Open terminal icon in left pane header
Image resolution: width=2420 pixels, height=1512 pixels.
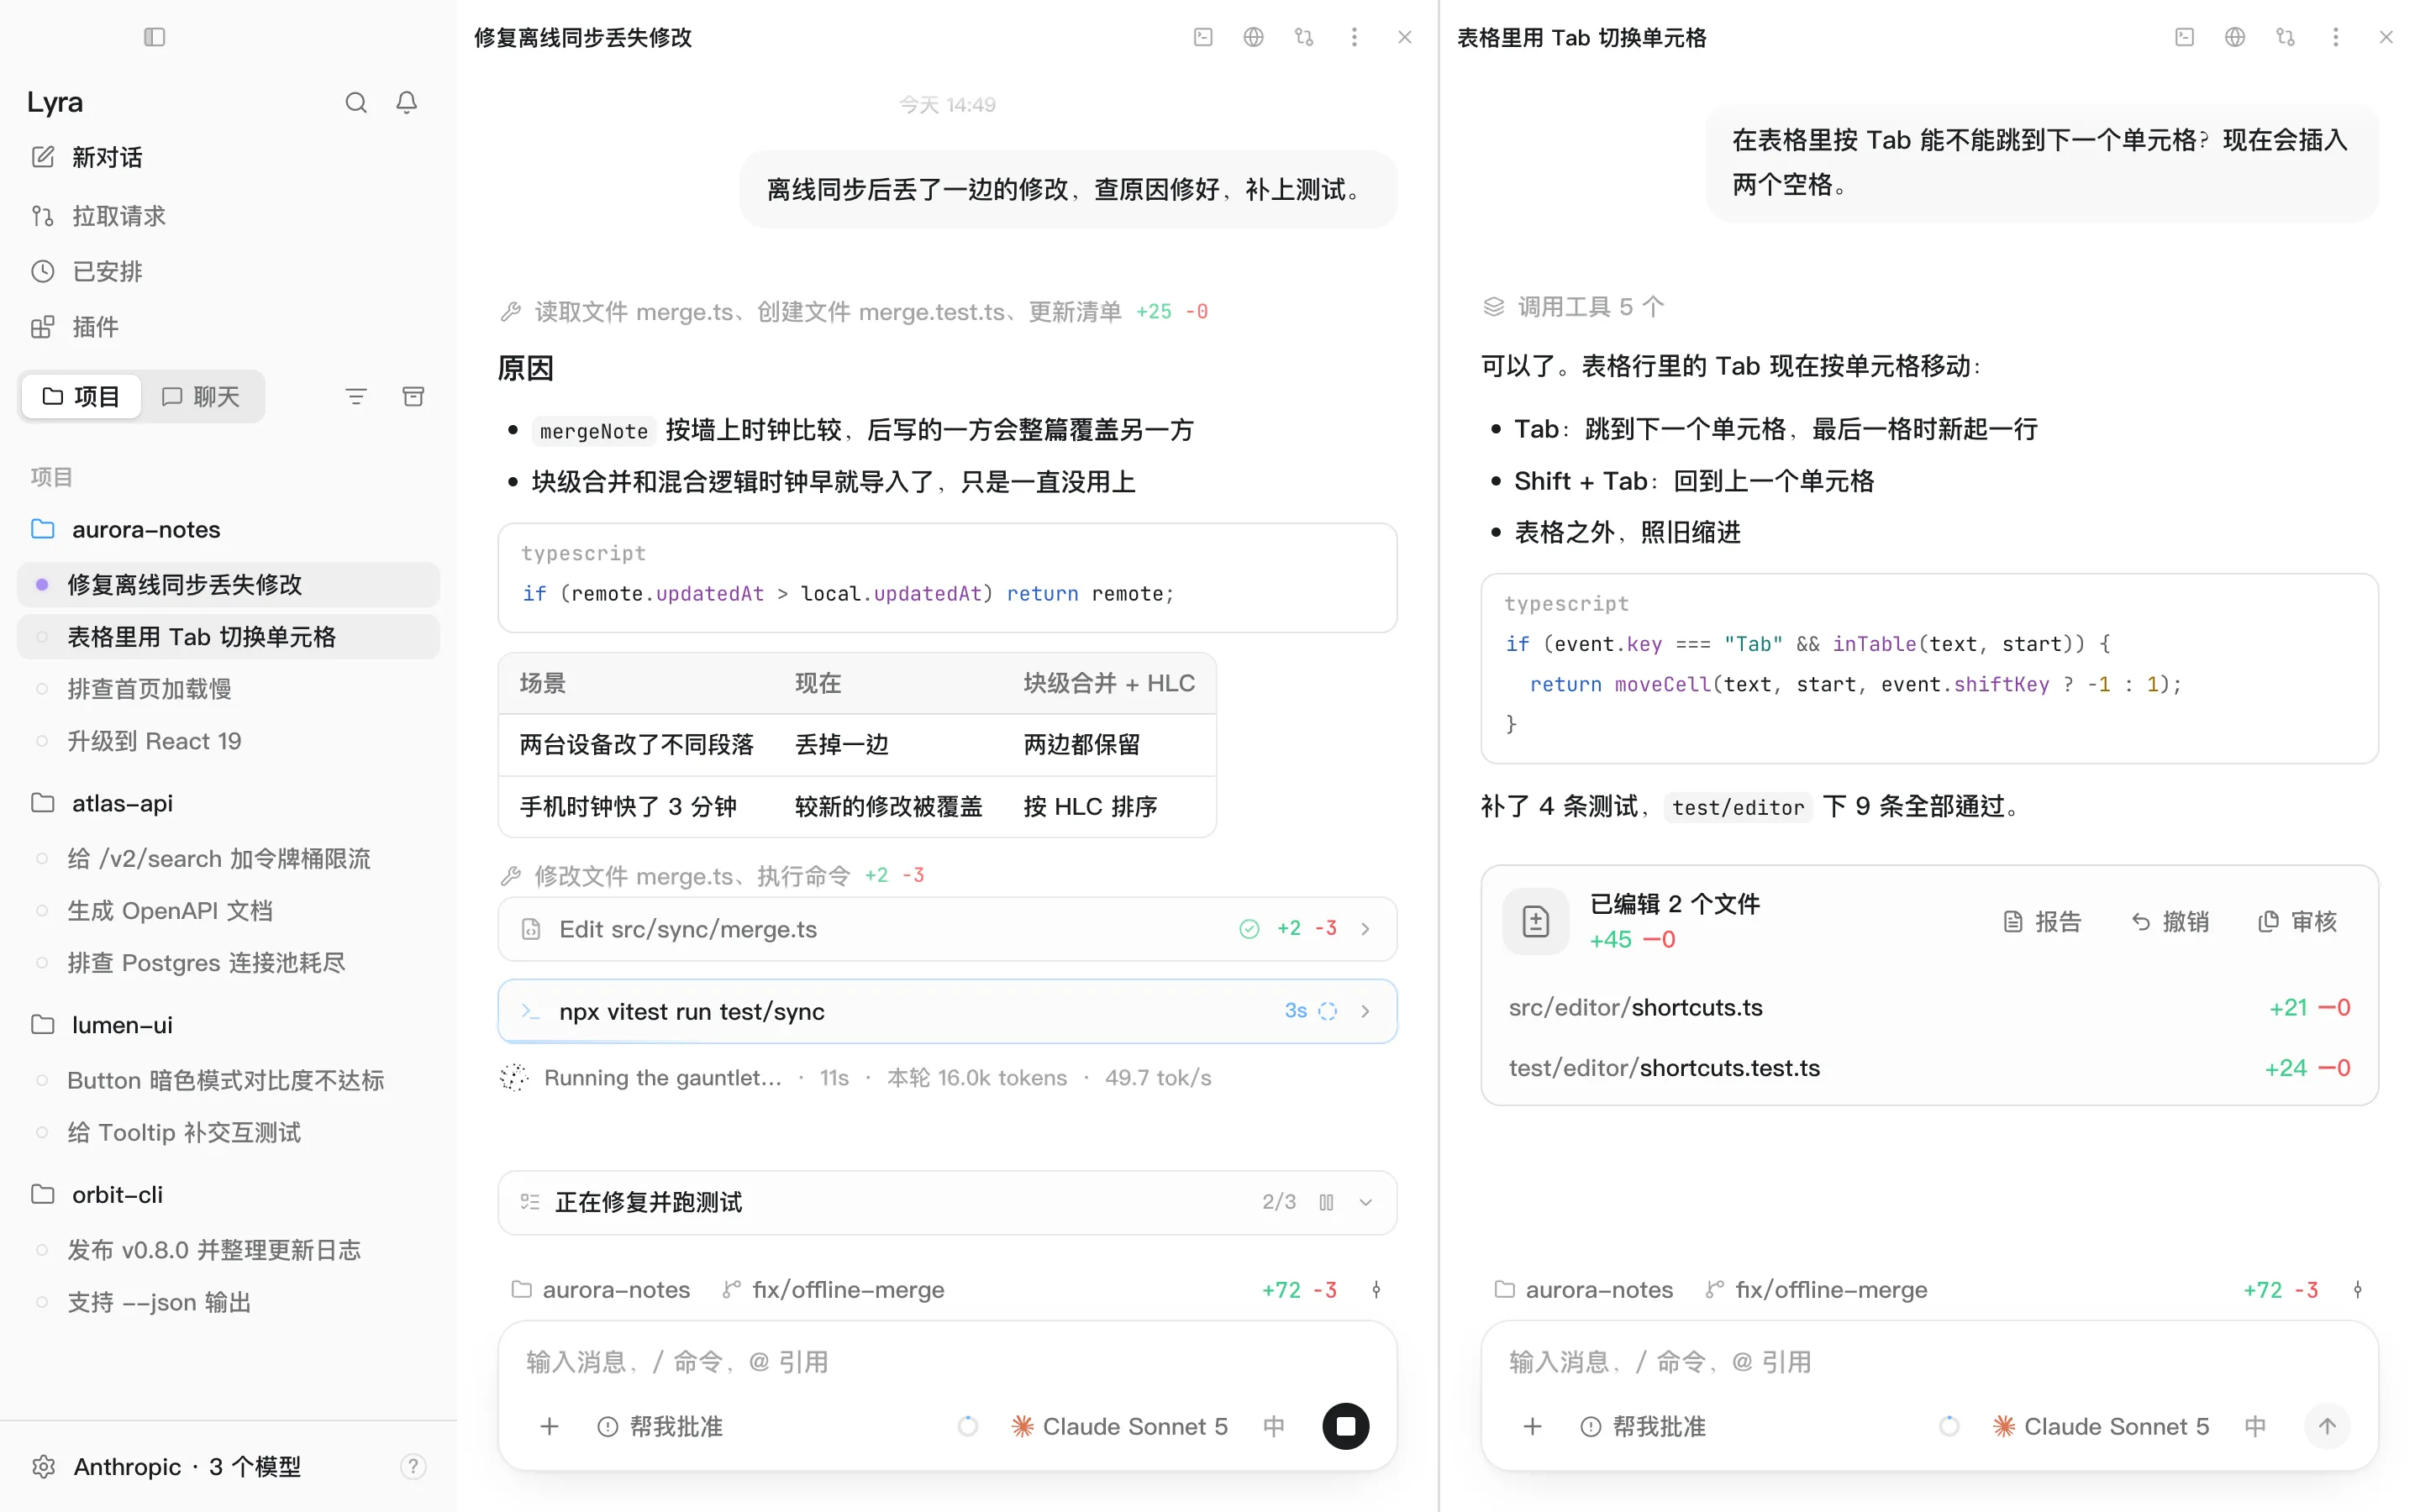click(1203, 37)
